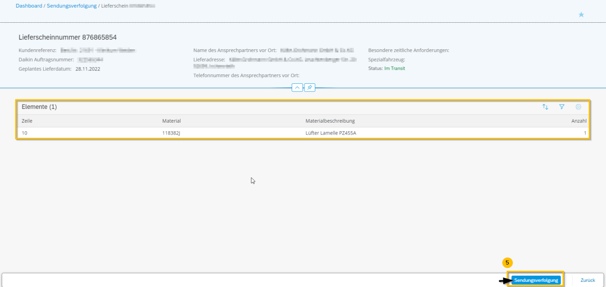Click the Anzahl column header
Image resolution: width=606 pixels, height=287 pixels.
579,121
